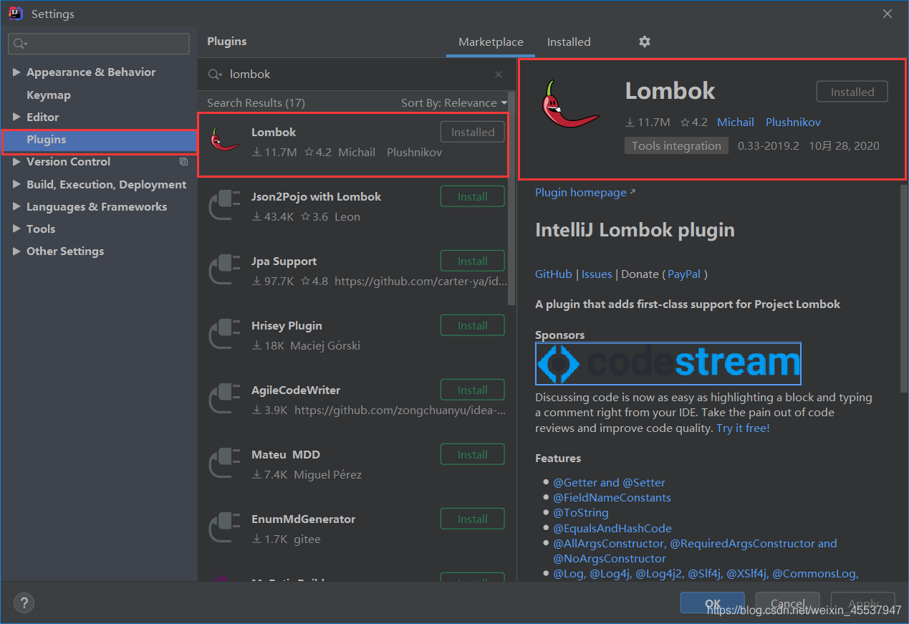Screen dimensions: 909x624
Task: Click the help question mark icon
Action: tap(24, 603)
